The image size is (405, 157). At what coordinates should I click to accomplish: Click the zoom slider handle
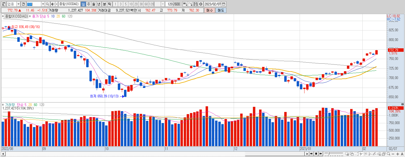pyautogui.click(x=329, y=153)
